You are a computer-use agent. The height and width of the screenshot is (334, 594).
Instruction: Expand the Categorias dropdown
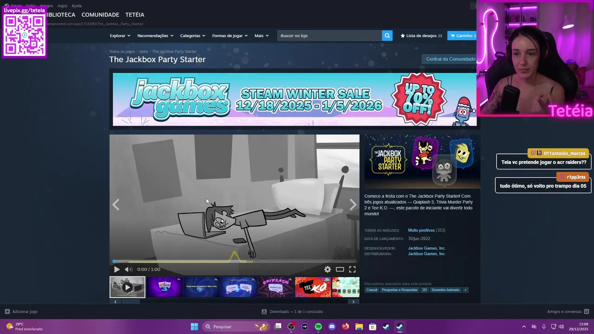pyautogui.click(x=193, y=36)
